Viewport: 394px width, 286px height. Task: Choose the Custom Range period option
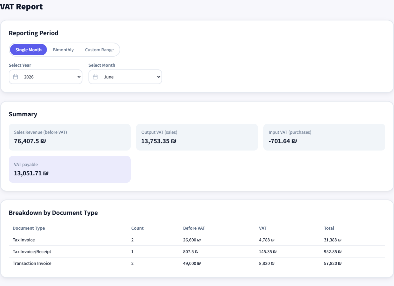[99, 50]
